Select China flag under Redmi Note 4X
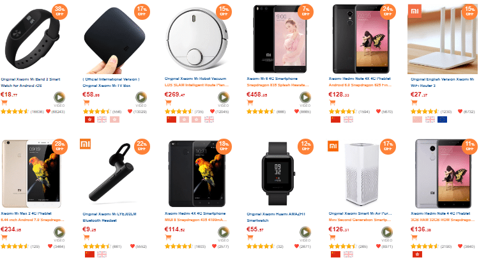 pos(335,119)
